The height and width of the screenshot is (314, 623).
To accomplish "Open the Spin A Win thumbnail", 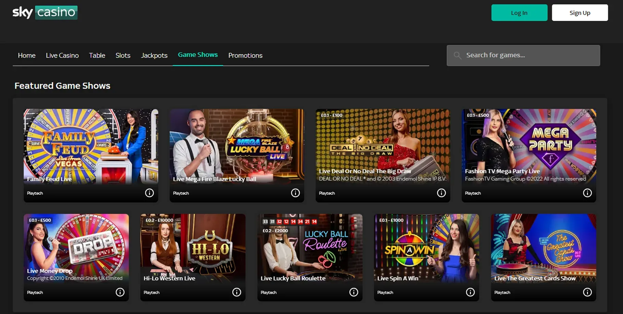I will 427,249.
